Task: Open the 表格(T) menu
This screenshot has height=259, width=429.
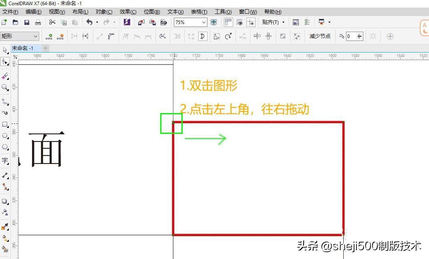Action: click(199, 12)
